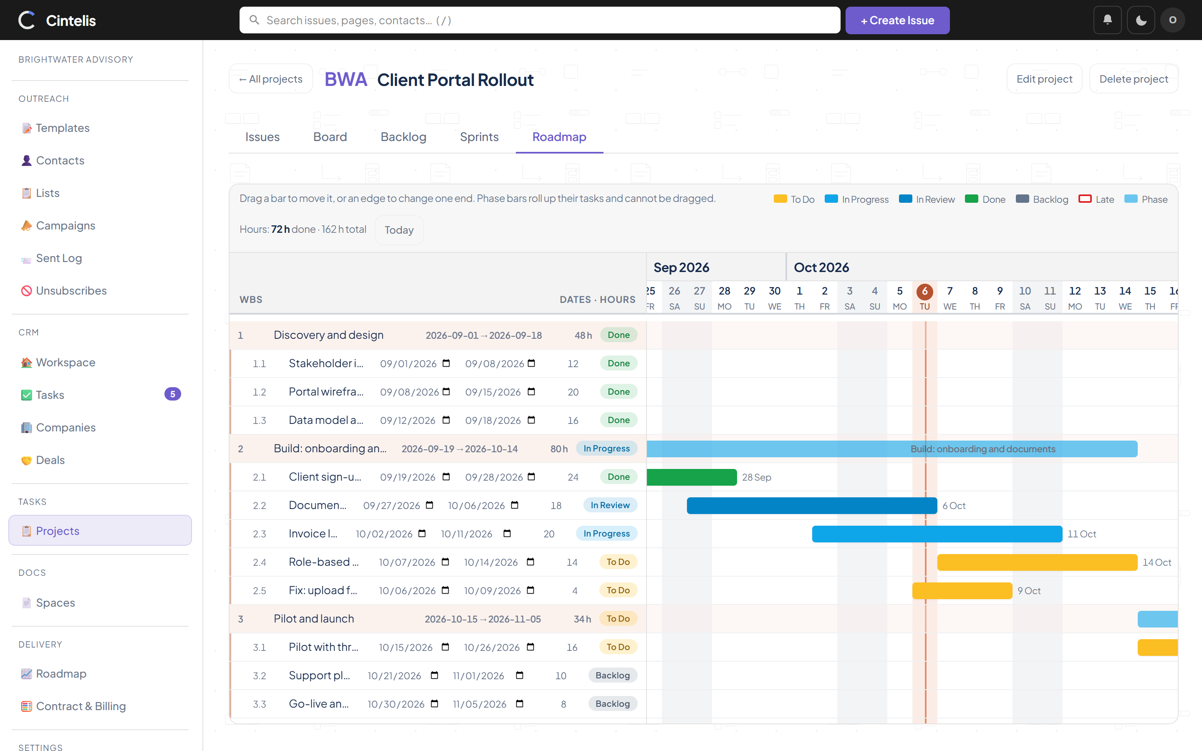
Task: Open end date picker for Invoice row 2.3
Action: click(507, 534)
